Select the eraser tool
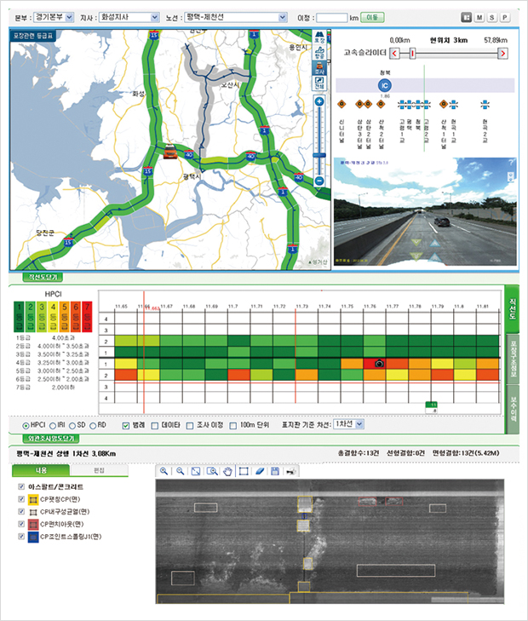Viewport: 528px width, 621px height. [x=260, y=471]
